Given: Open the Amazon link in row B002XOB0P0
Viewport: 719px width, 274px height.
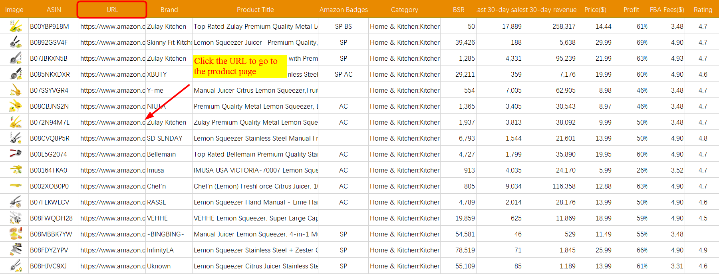Looking at the screenshot, I should pyautogui.click(x=113, y=186).
